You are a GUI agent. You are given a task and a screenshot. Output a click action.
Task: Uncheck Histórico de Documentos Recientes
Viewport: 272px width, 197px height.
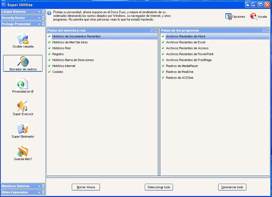[x=49, y=36]
